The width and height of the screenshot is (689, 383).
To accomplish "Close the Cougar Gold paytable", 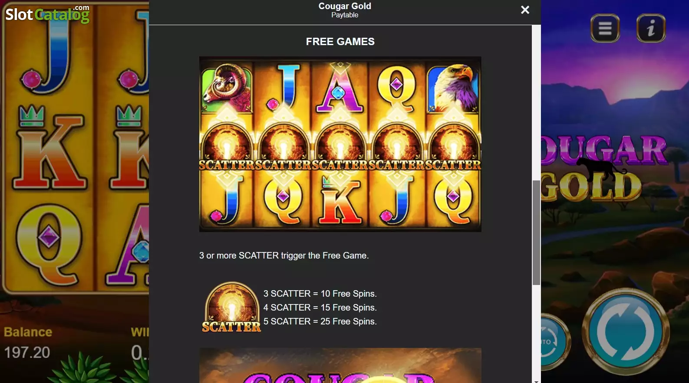I will (x=525, y=10).
